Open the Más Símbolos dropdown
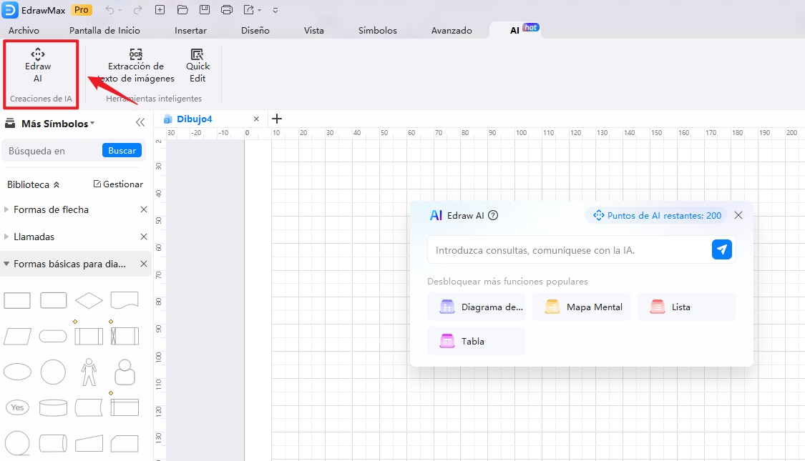This screenshot has height=461, width=805. (57, 124)
